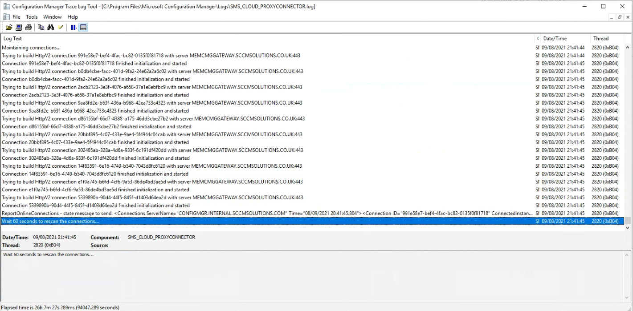Open the Tools menu
Viewport: 633px width, 311px height.
coord(31,16)
